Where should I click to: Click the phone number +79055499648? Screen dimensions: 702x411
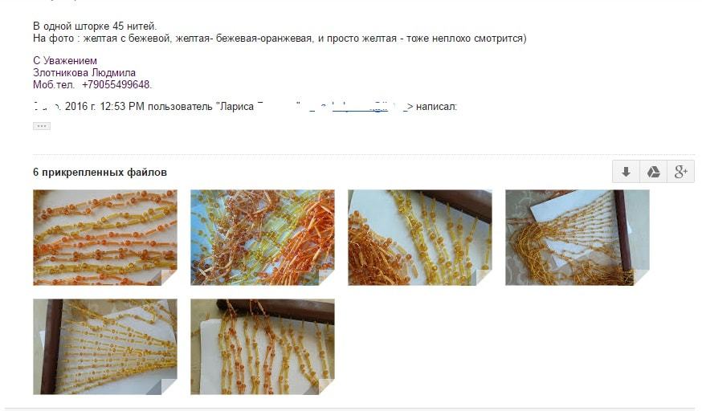click(116, 84)
